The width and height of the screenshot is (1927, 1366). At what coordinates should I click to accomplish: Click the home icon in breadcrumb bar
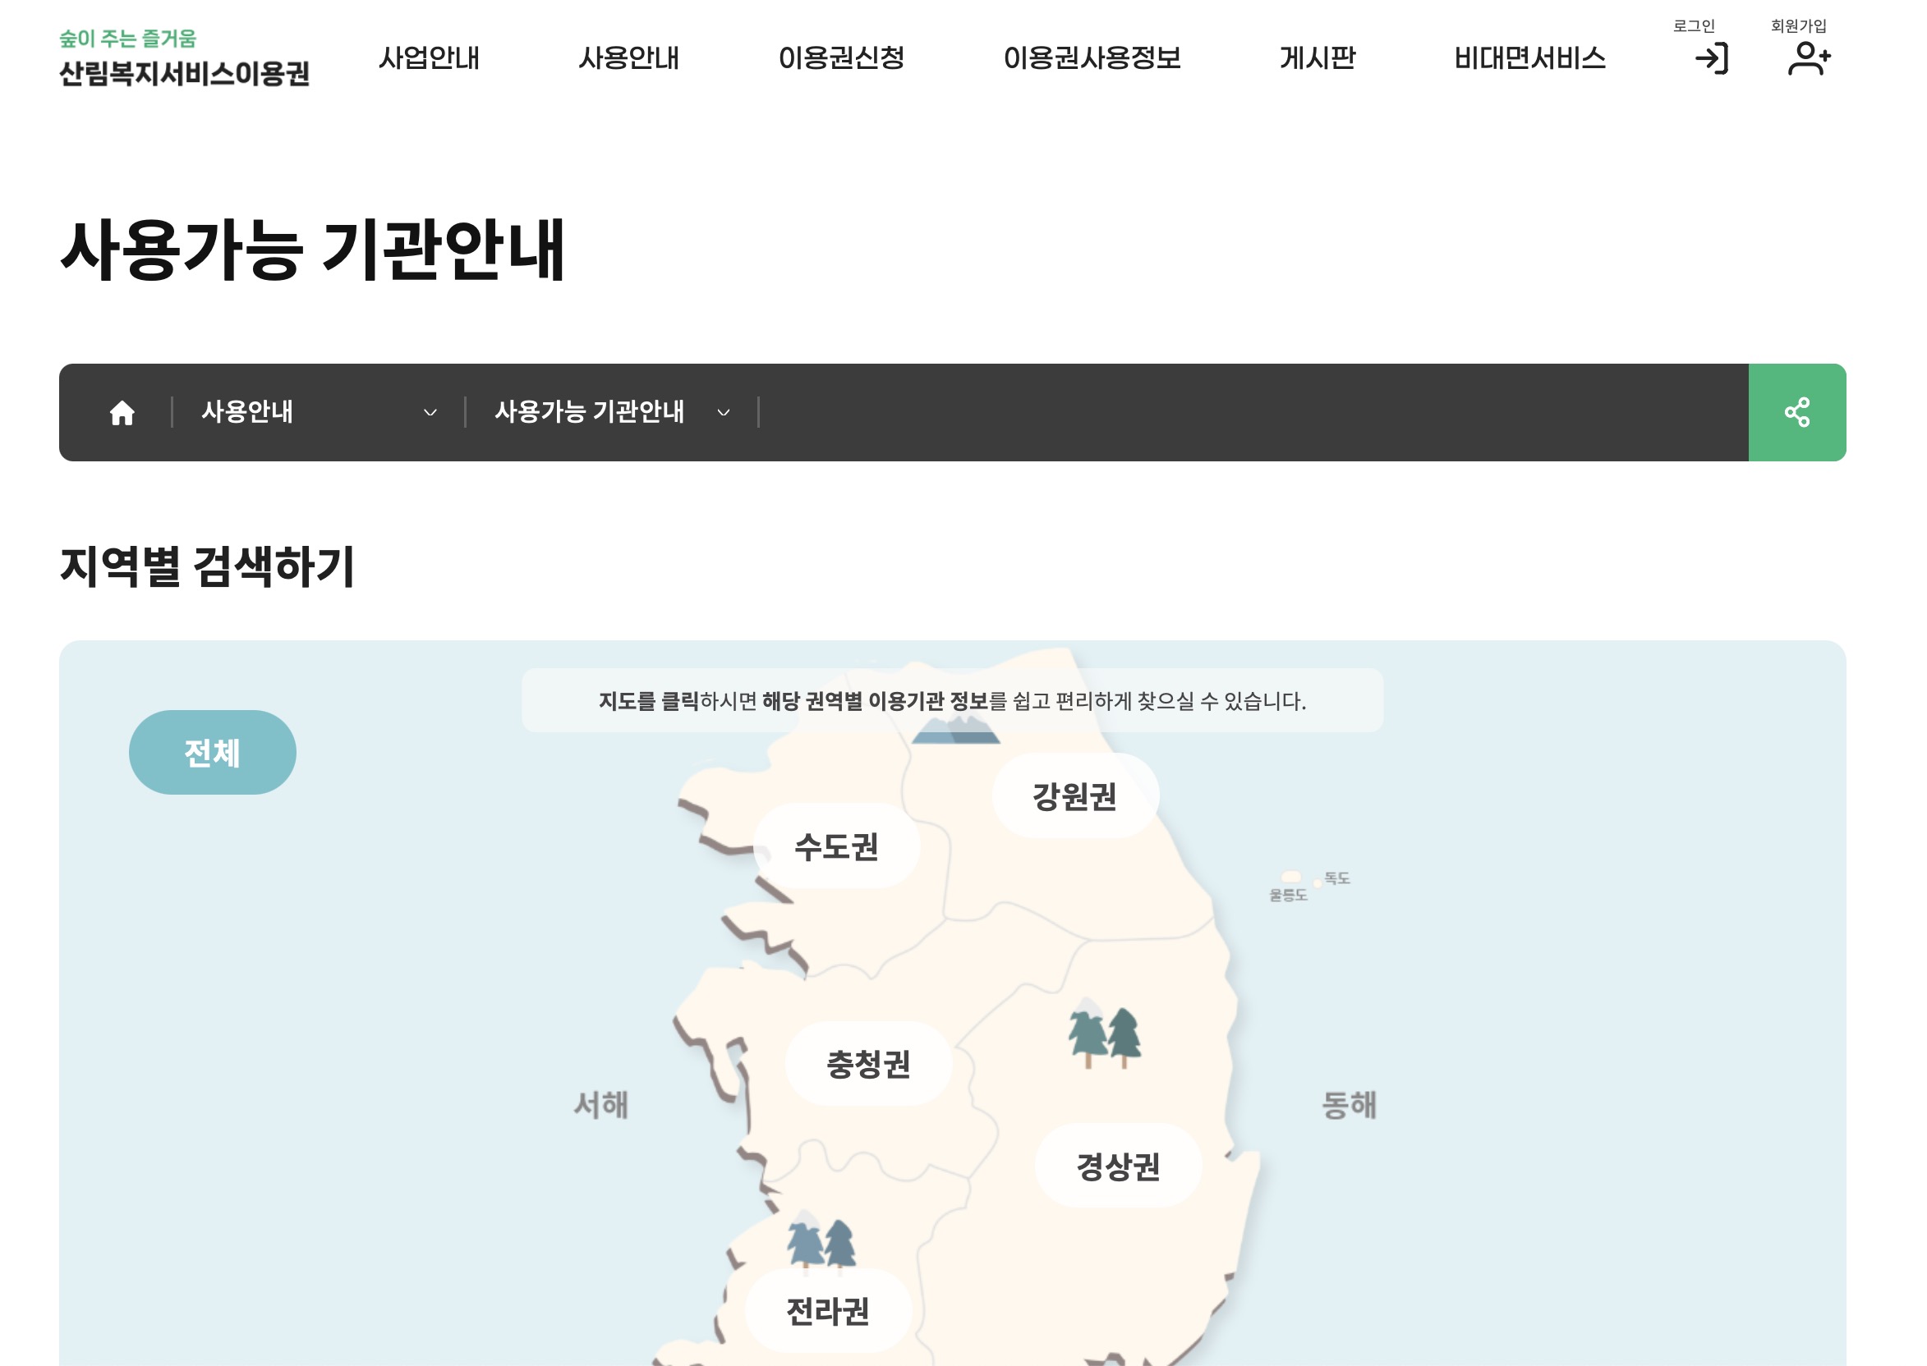(x=122, y=413)
